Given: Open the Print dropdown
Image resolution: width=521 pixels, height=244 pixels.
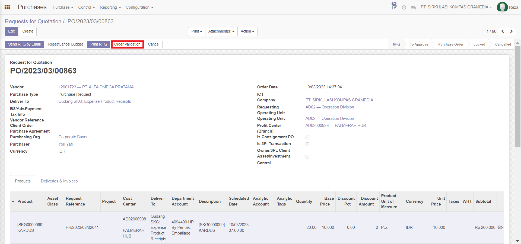Looking at the screenshot, I should point(197,31).
